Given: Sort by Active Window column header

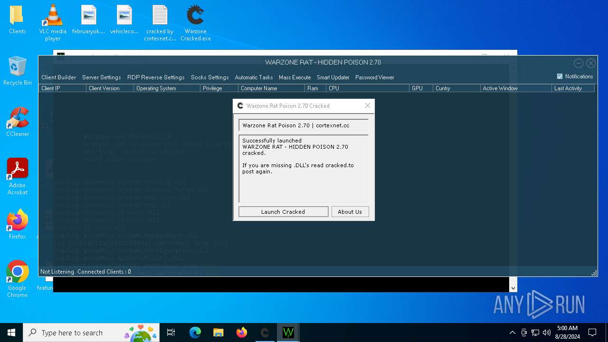Looking at the screenshot, I should tap(516, 88).
